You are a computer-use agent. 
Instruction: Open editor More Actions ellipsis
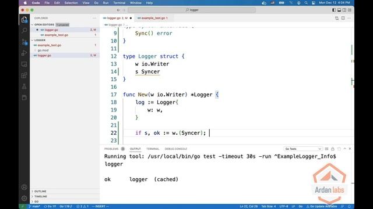point(349,18)
